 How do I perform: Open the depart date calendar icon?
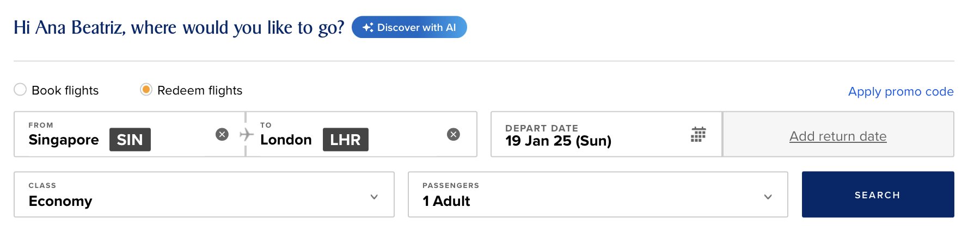point(699,134)
